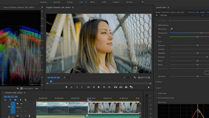The image size is (209, 118).
Task: Open the FUJI Pop effect dropdown
Action: pyautogui.click(x=182, y=15)
